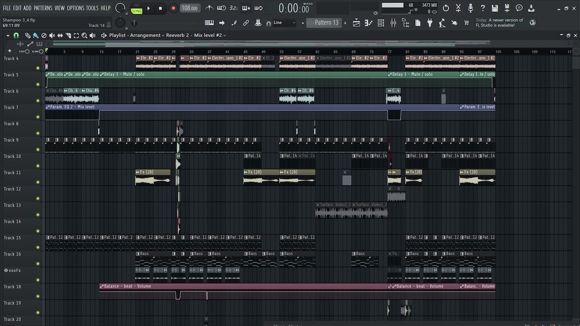580x326 pixels.
Task: Toggle the wait for input icon
Action: pos(222,8)
